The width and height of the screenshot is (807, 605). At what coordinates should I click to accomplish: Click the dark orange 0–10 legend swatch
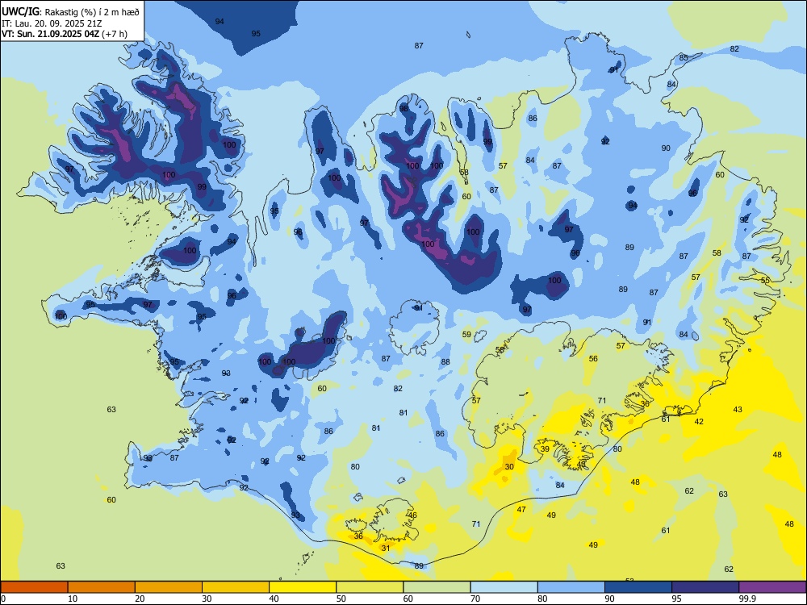(x=34, y=587)
